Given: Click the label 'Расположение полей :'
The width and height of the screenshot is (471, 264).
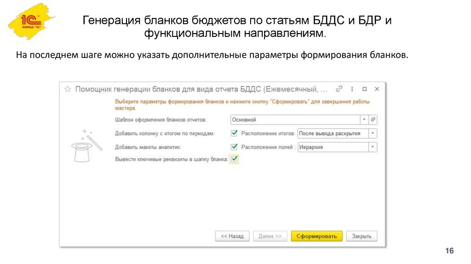Looking at the screenshot, I should 269,147.
